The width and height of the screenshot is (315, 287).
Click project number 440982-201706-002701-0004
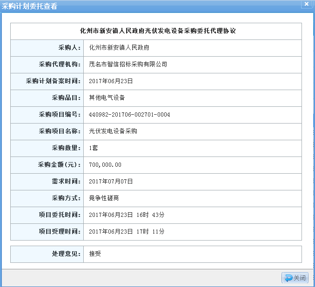(x=129, y=115)
